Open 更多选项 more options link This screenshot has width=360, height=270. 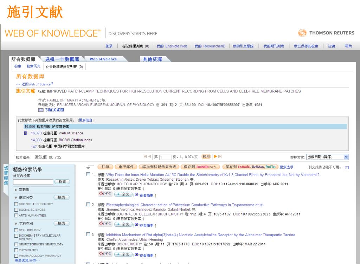click(x=286, y=167)
